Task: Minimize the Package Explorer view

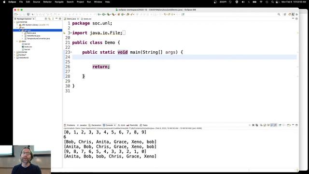Action: pos(56,18)
